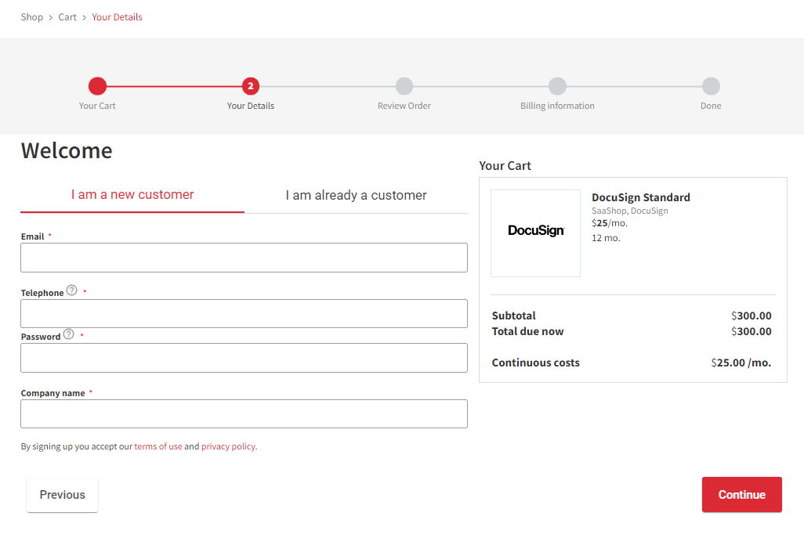Click the 'Continuous costs' label
Screen dimensions: 804x534
[535, 363]
